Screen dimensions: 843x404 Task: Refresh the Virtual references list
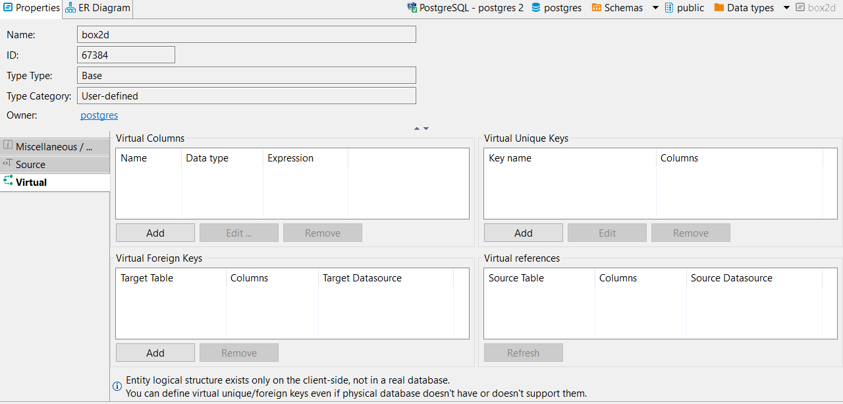(x=524, y=353)
